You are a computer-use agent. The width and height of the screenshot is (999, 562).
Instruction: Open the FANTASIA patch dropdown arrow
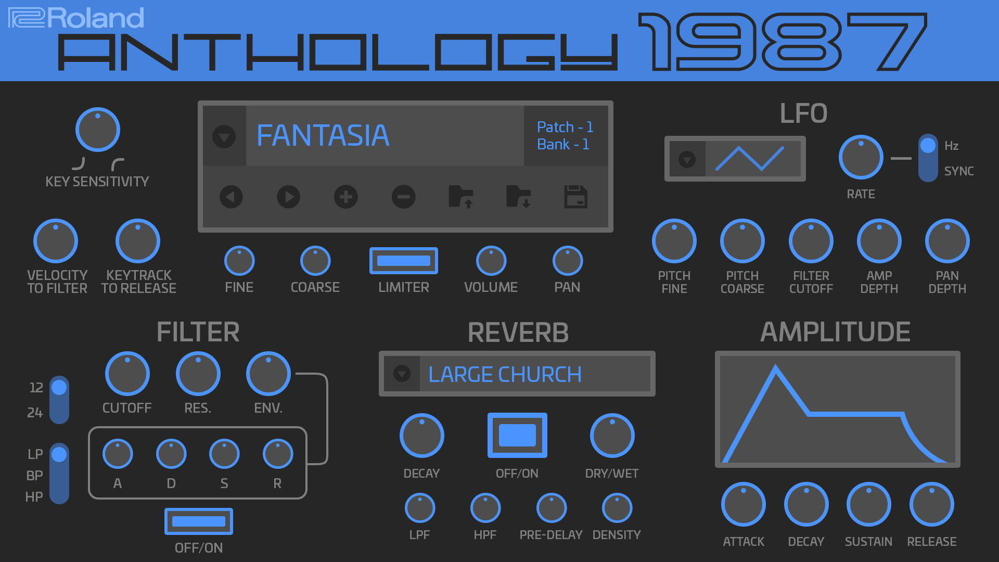[224, 137]
